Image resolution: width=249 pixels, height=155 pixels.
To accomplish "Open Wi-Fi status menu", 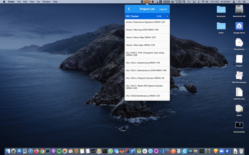I will click(203, 2).
